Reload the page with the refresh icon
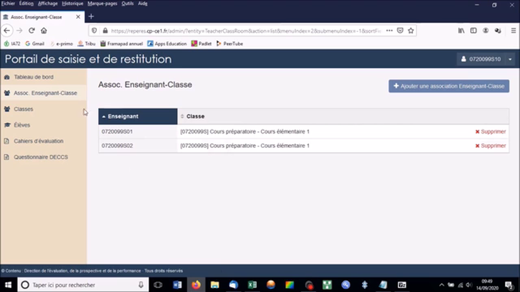 point(32,30)
